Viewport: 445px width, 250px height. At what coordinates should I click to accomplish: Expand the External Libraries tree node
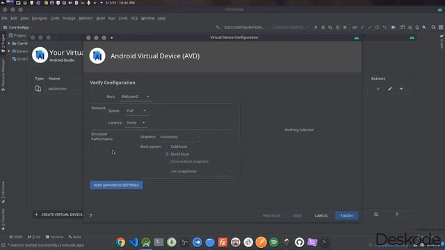[9, 51]
